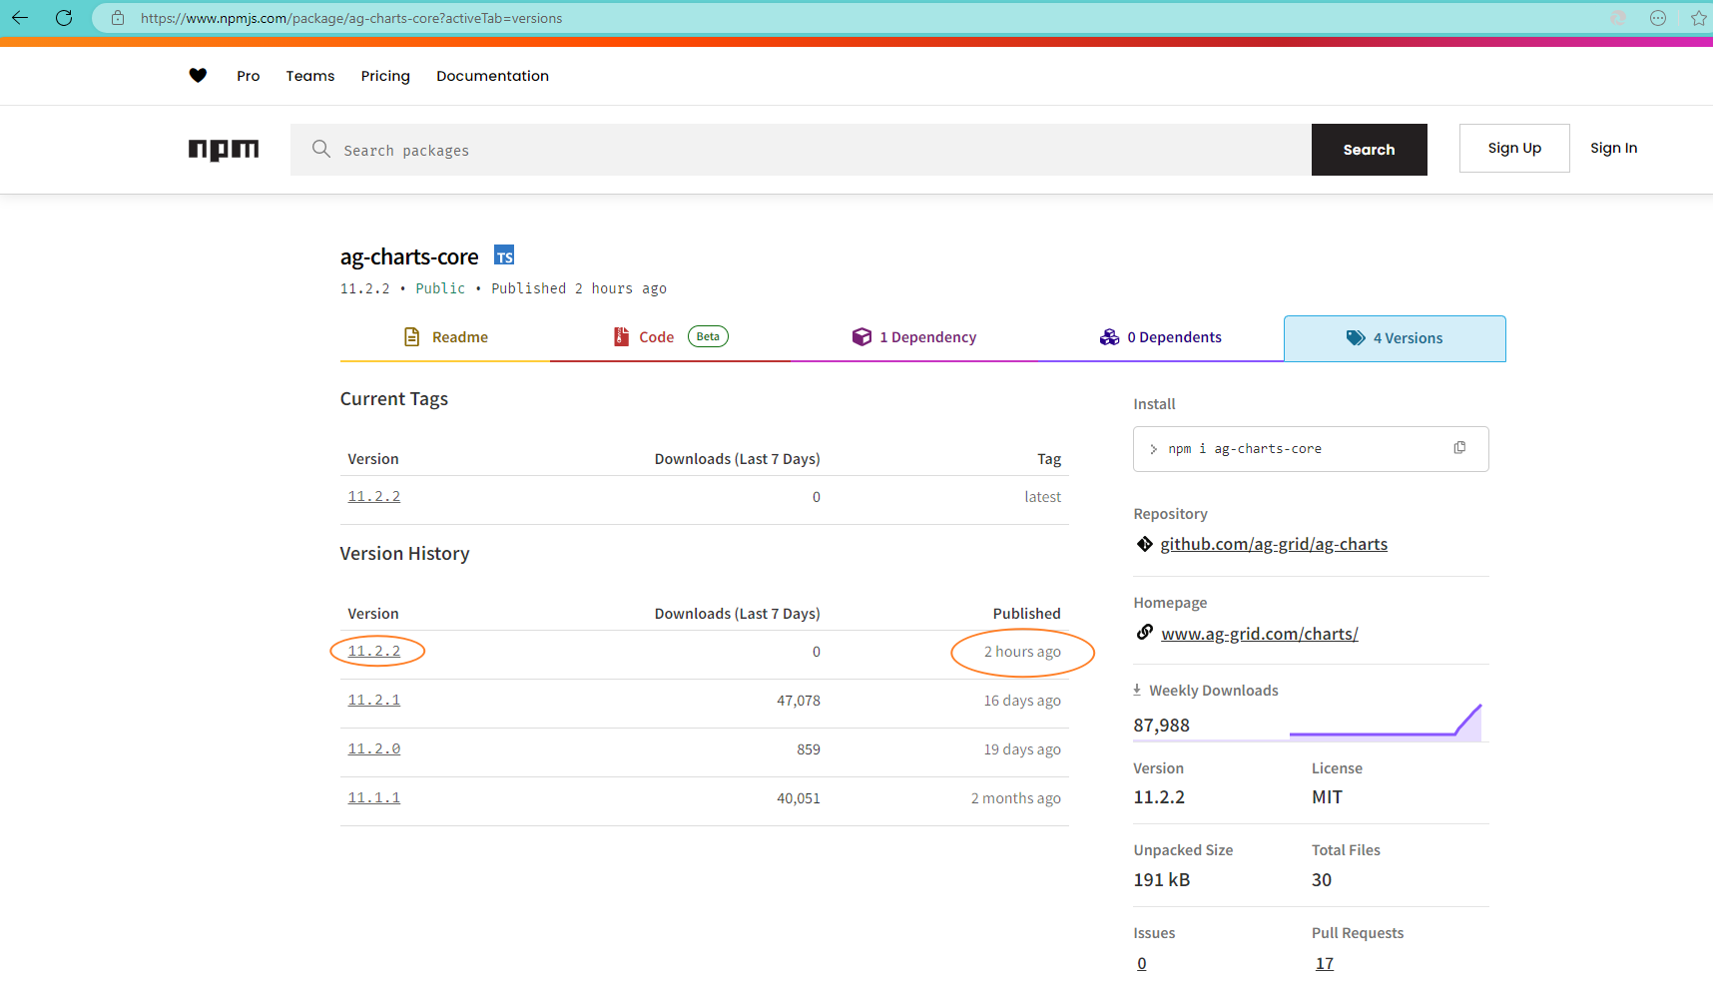Click the bookmark star icon

(x=1698, y=18)
